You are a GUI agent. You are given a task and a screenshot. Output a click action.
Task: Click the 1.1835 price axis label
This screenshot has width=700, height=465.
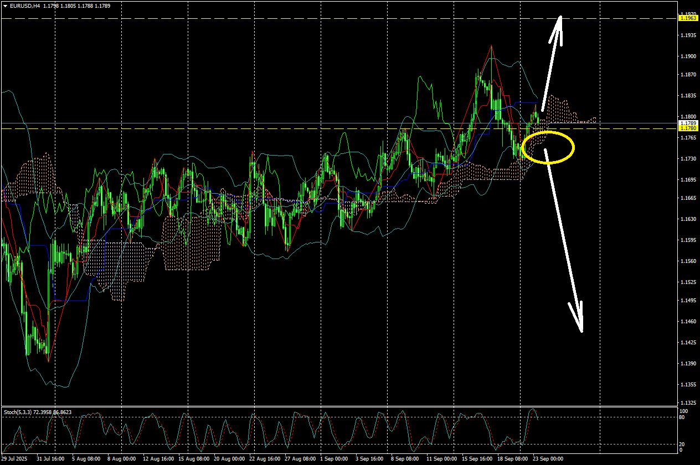[x=689, y=96]
